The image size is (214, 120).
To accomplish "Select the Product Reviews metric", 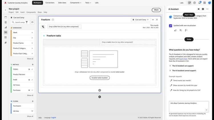I will [23, 74].
